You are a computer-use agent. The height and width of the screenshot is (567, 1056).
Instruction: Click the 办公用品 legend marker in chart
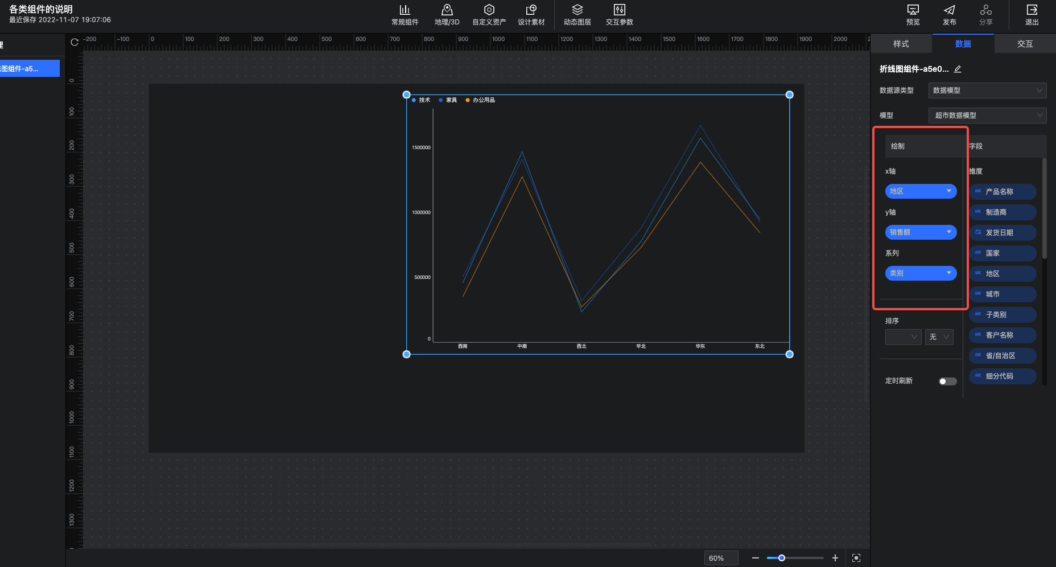[x=467, y=100]
